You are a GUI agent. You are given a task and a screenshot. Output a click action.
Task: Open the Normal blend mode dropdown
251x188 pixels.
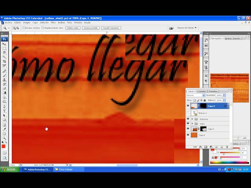[196, 95]
